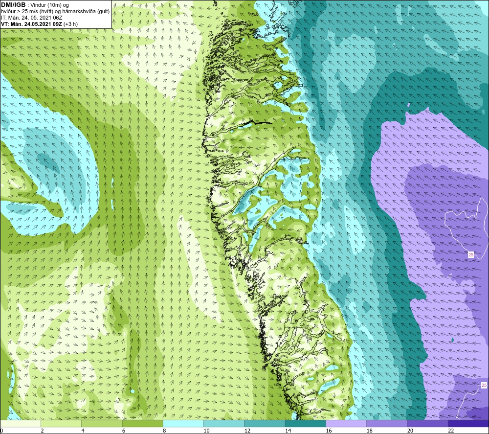The height and width of the screenshot is (434, 489).
Task: Click the '18' scale value
Action: [x=370, y=431]
